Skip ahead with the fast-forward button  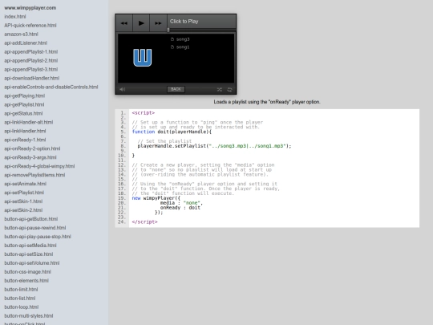tap(158, 23)
